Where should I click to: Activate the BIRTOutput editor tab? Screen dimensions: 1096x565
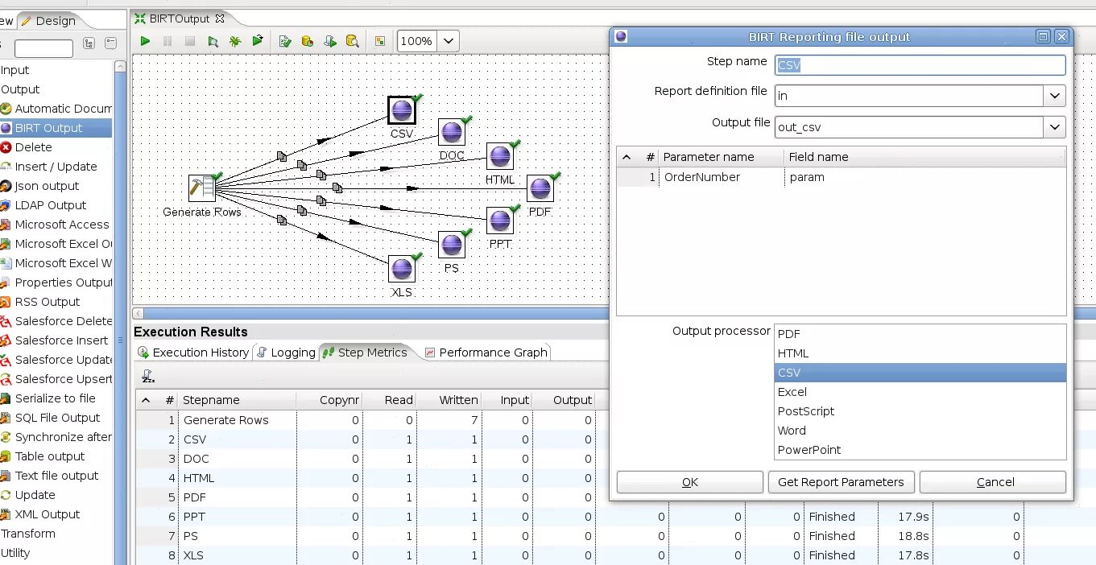point(180,18)
